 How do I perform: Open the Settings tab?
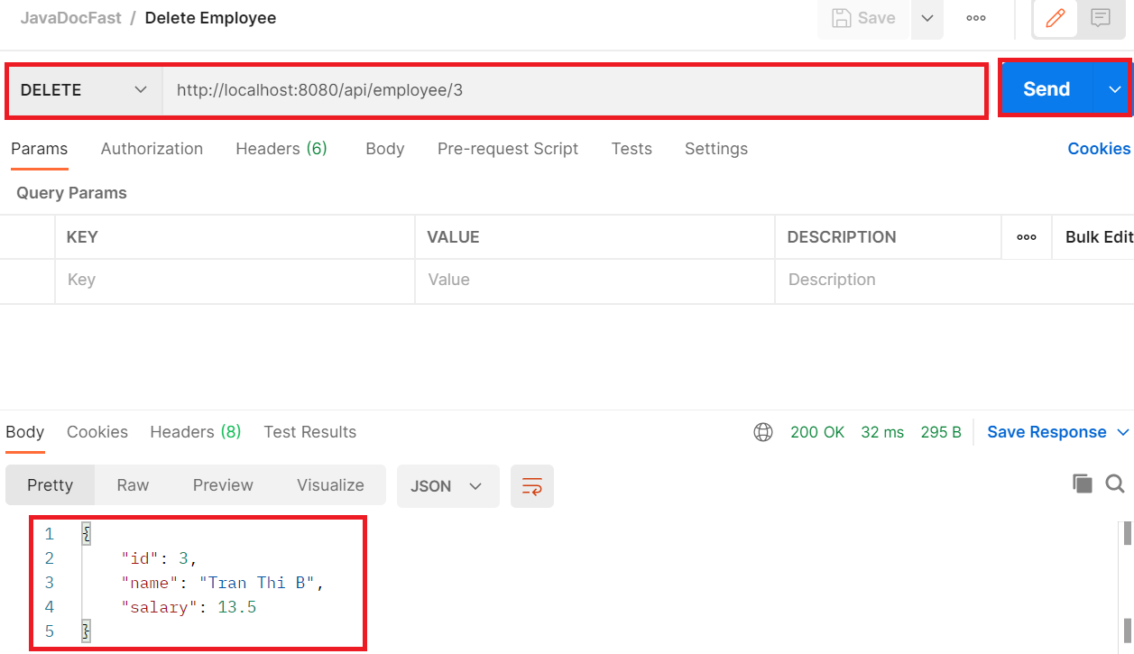(x=716, y=149)
